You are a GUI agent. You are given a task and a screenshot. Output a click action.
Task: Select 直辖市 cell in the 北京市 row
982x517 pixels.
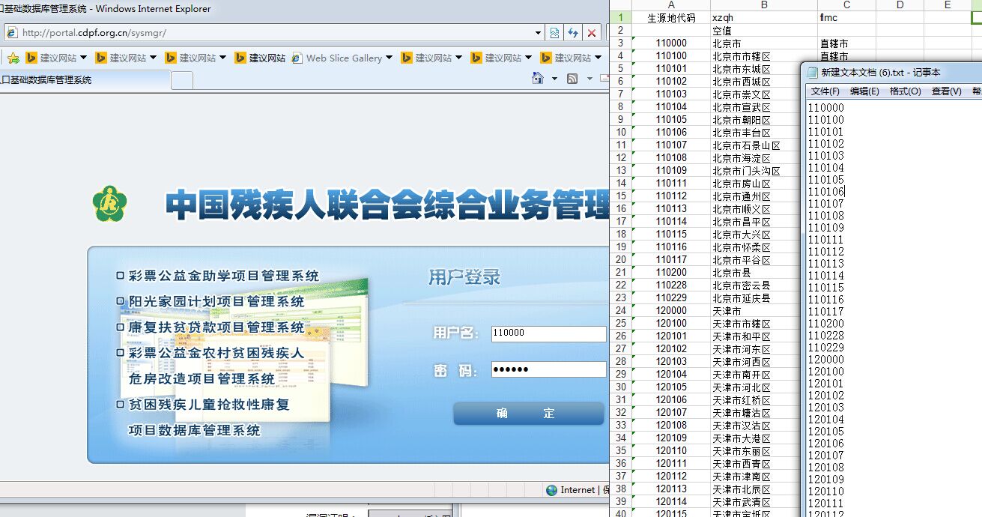[846, 43]
